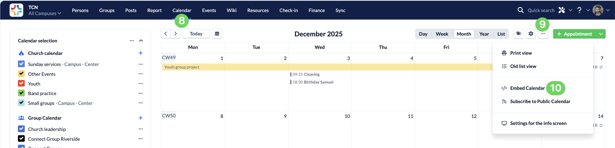Expand the Appointment button dropdown arrow
This screenshot has height=148, width=615.
tap(601, 34)
